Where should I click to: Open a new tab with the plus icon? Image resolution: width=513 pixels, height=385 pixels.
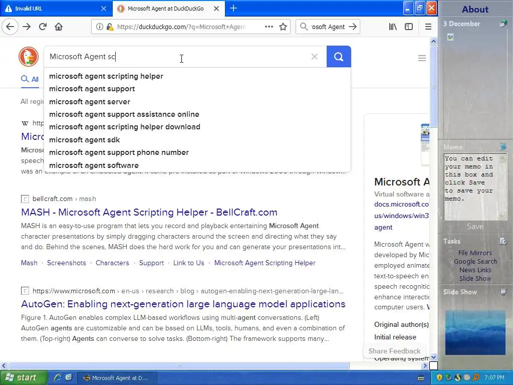coord(233,8)
